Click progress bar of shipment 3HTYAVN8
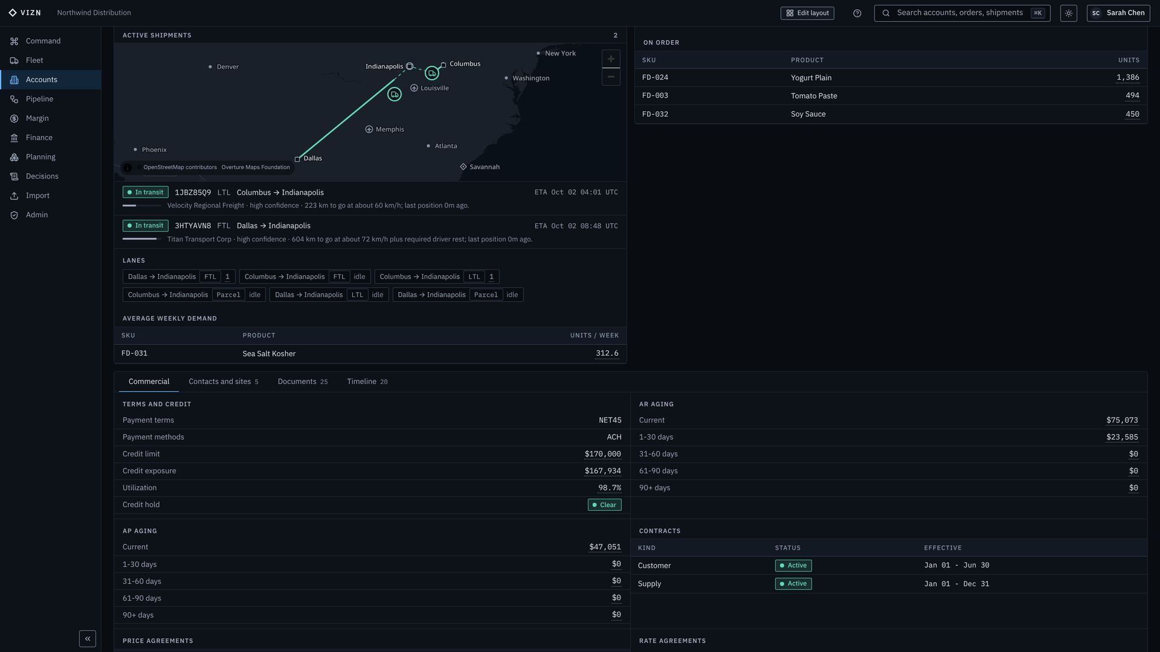This screenshot has width=1160, height=652. click(x=141, y=239)
